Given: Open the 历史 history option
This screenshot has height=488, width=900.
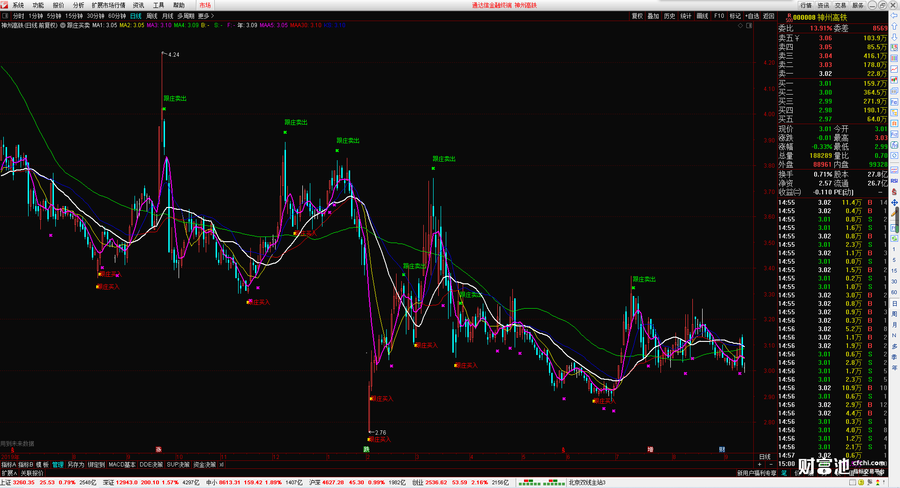Looking at the screenshot, I should click(x=669, y=16).
